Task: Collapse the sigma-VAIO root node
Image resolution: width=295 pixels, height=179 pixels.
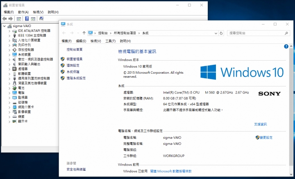Action: (5, 26)
